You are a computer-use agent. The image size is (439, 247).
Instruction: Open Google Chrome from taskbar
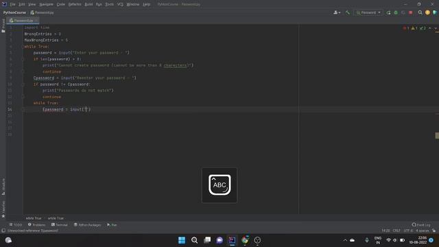(245, 240)
